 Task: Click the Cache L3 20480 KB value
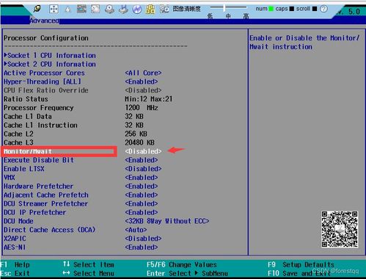click(x=139, y=142)
